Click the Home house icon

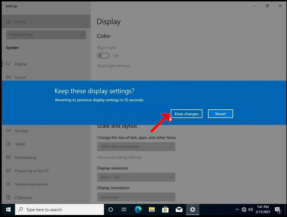[x=9, y=22]
